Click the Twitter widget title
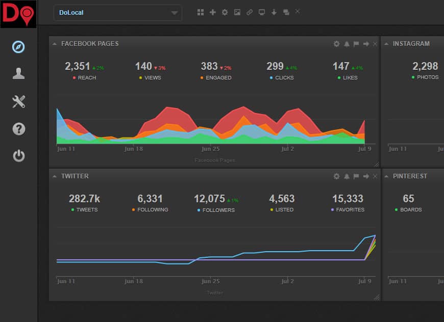Viewport: 444px width, 322px height. pos(75,176)
